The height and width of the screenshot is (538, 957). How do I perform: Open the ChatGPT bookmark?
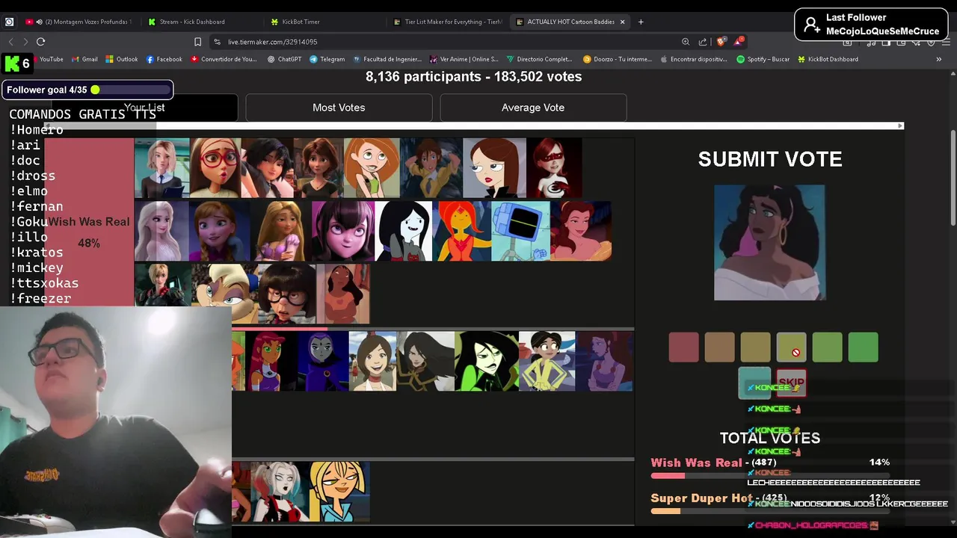point(284,59)
